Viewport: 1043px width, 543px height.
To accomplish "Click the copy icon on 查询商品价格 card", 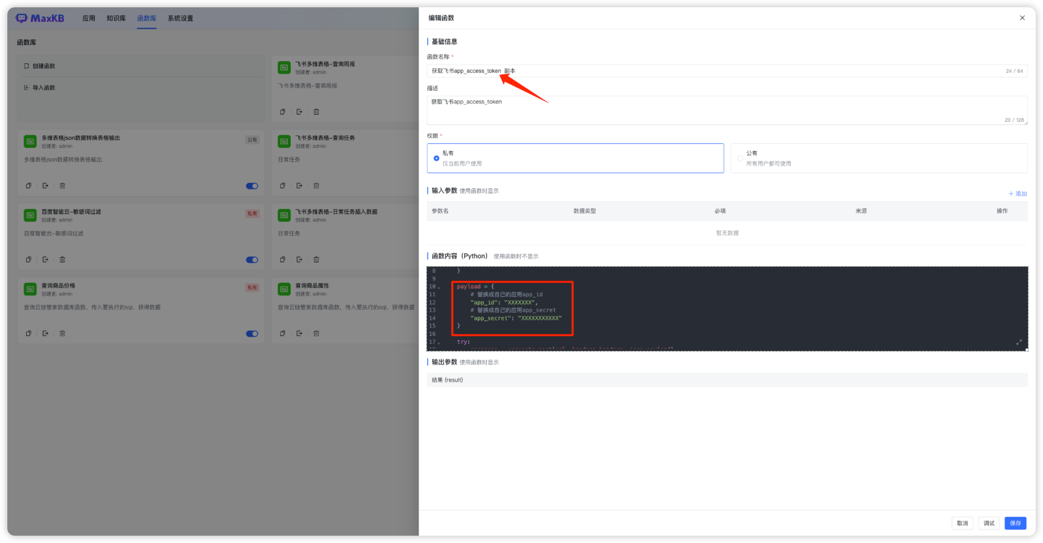I will 29,333.
